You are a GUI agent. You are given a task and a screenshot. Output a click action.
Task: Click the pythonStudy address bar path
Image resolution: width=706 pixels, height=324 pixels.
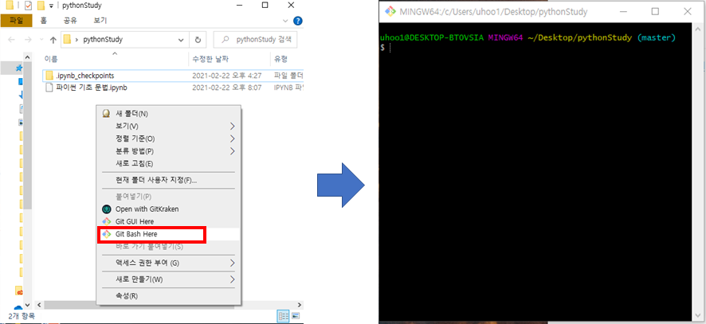(x=101, y=40)
